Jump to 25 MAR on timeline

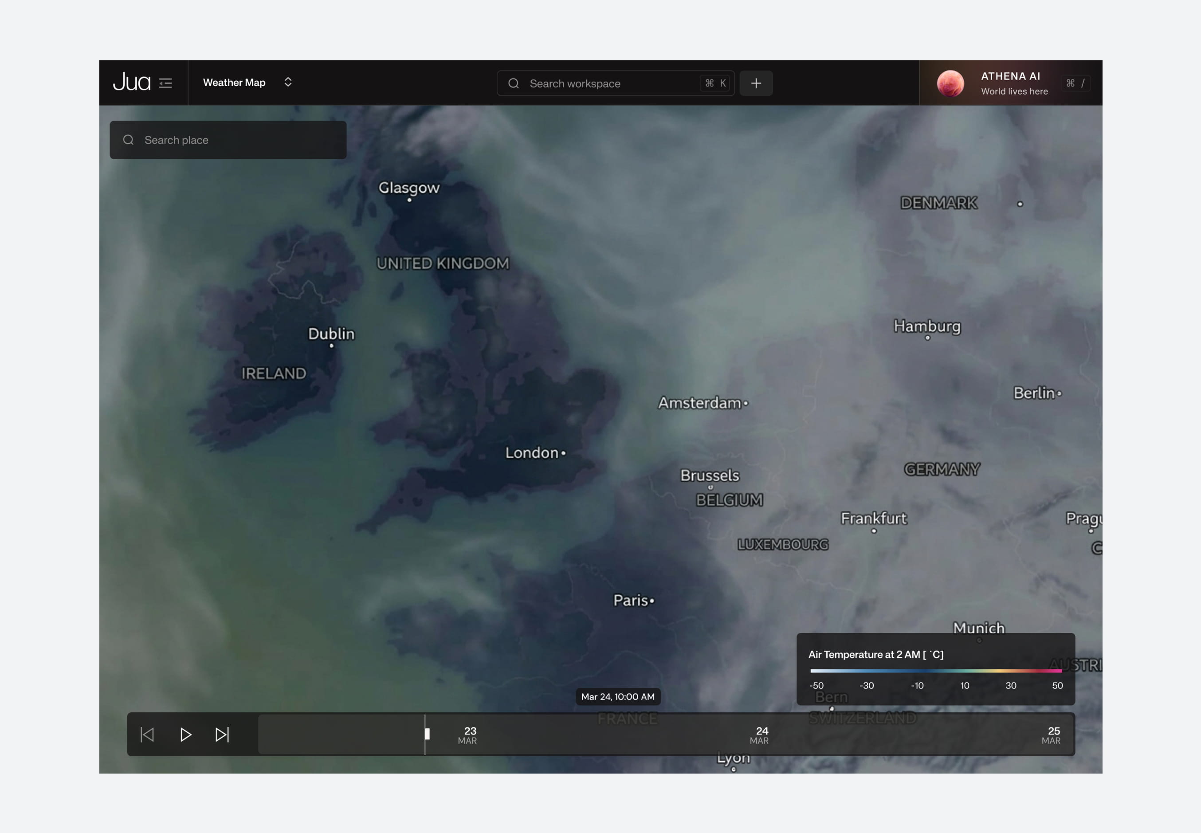pos(1051,735)
